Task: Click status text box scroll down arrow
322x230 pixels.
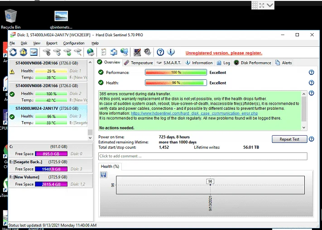Action: (304, 127)
